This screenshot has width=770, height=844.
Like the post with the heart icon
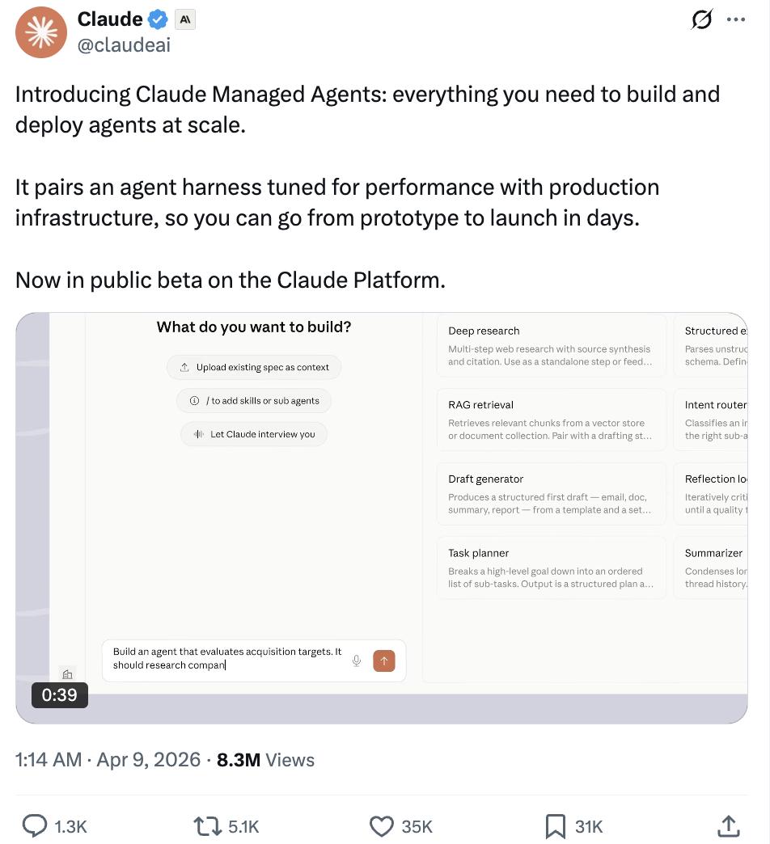tap(381, 825)
